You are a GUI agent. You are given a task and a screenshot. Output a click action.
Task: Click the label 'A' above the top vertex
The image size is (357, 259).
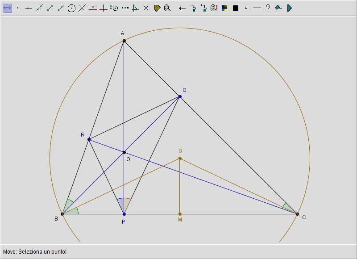122,33
